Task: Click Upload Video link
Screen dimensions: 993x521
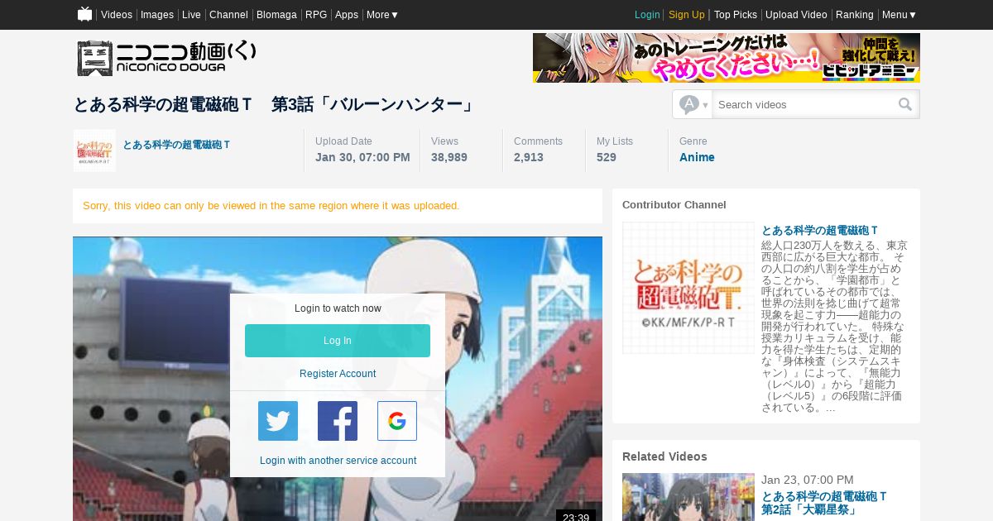Action: 796,15
